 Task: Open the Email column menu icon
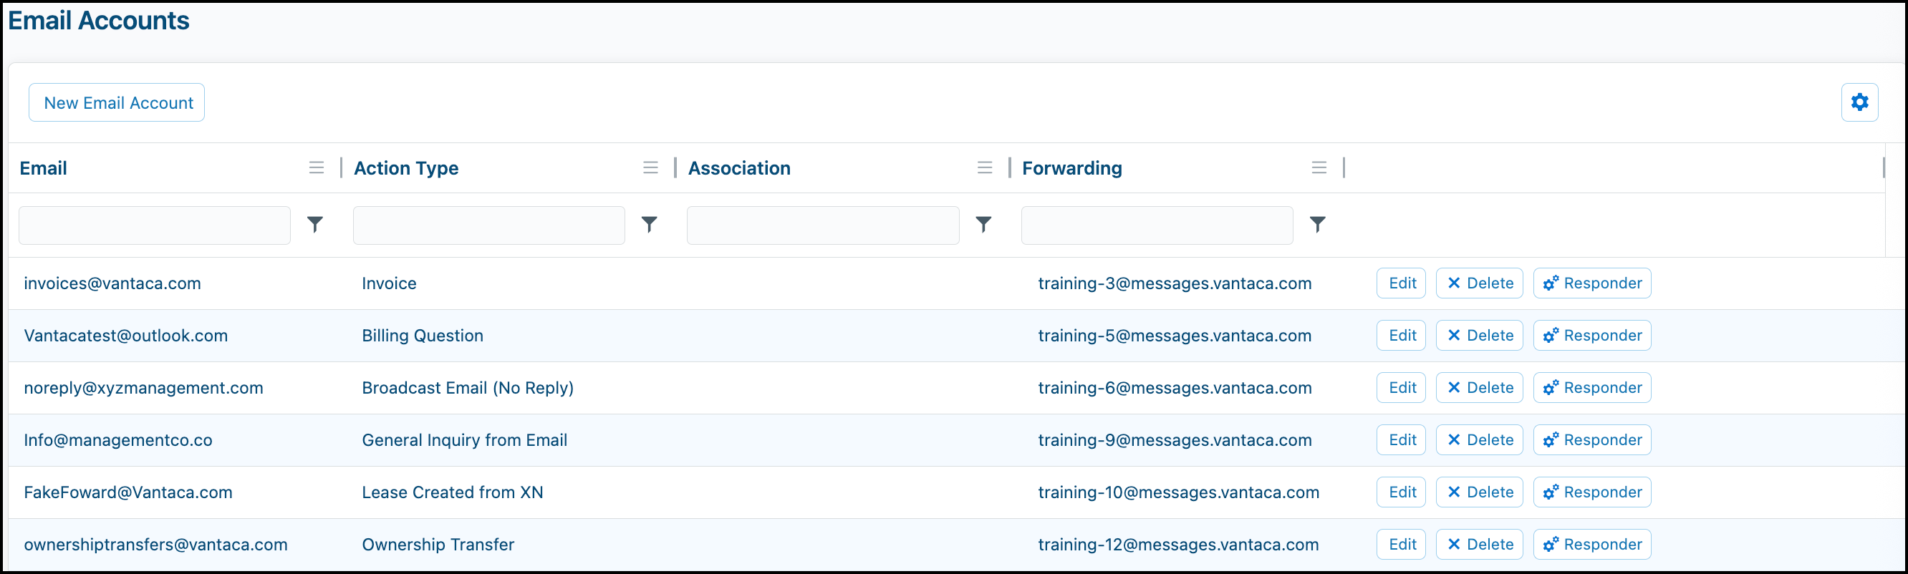[x=317, y=168]
